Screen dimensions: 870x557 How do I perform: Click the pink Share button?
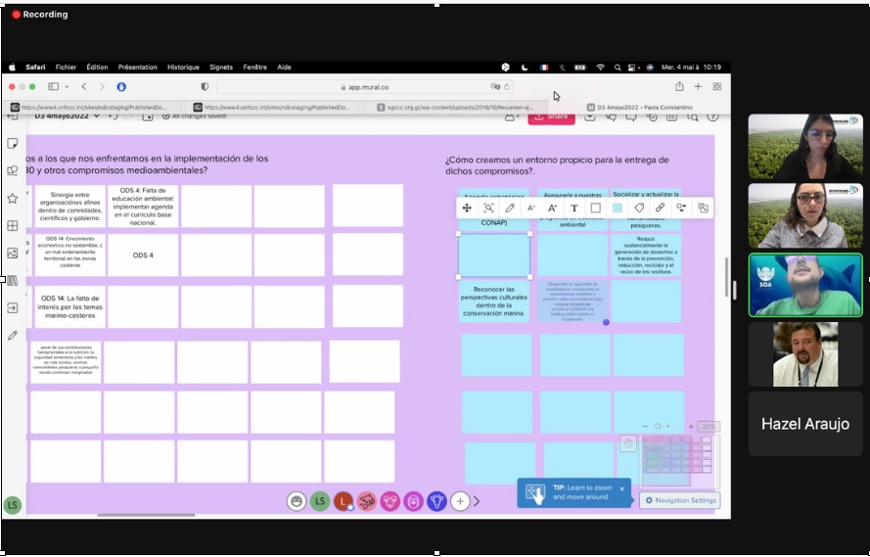coord(551,117)
